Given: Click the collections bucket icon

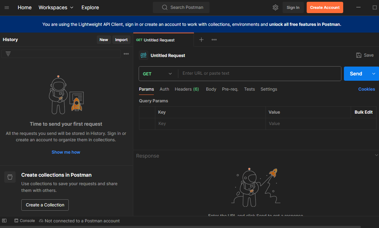Looking at the screenshot, I should pos(10,177).
